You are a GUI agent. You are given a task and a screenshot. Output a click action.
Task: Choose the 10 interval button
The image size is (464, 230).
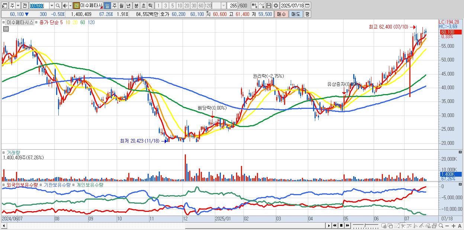[180, 6]
